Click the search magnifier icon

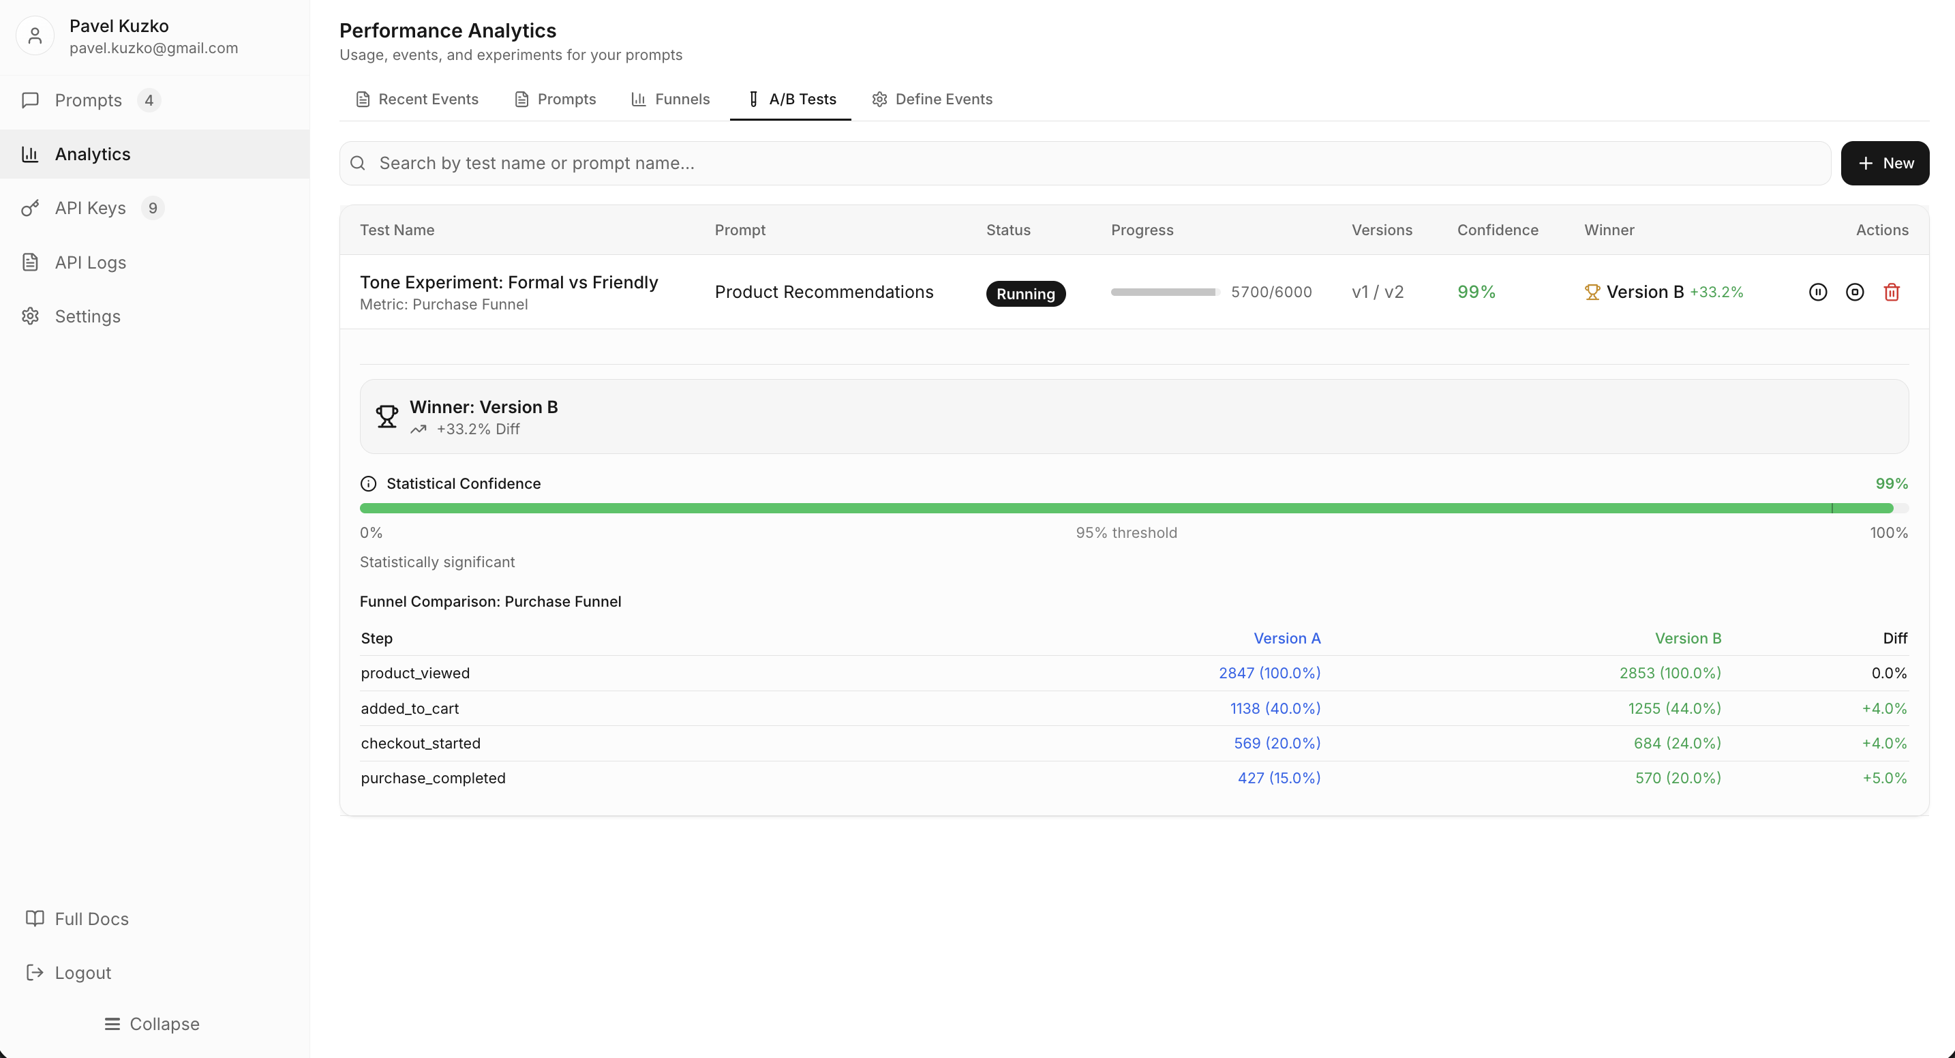coord(359,163)
